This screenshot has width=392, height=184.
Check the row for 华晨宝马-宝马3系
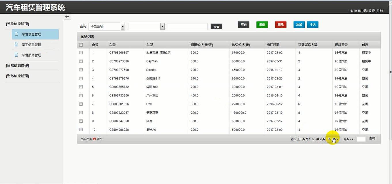[x=81, y=53]
